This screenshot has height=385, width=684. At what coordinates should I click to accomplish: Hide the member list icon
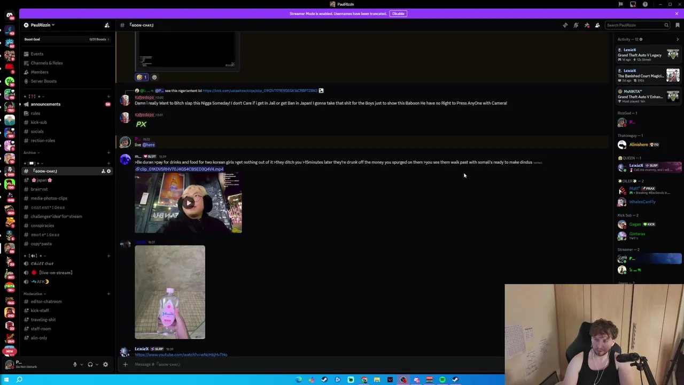597,25
